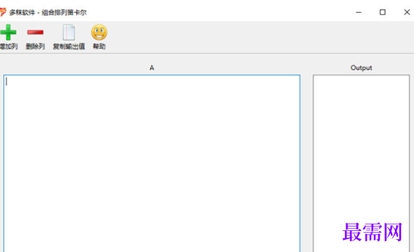This screenshot has height=252, width=414.
Task: Click the 帮助 text label
Action: tap(99, 47)
